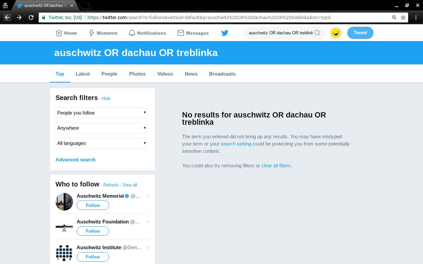This screenshot has width=423, height=264.
Task: Open the 'Anywhere' location dropdown
Action: (x=101, y=128)
